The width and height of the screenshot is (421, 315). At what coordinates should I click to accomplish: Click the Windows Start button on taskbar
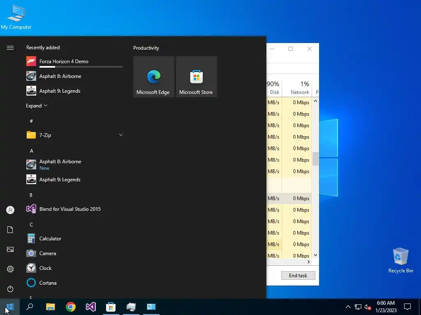tap(10, 307)
